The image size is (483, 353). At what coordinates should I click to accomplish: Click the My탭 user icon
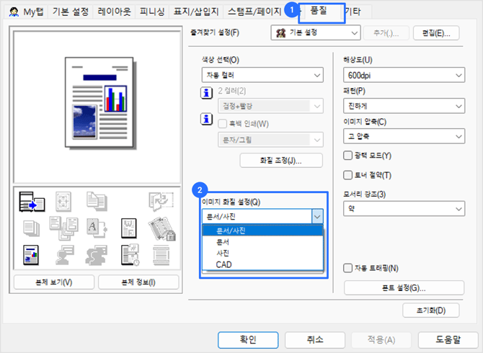[x=14, y=12]
